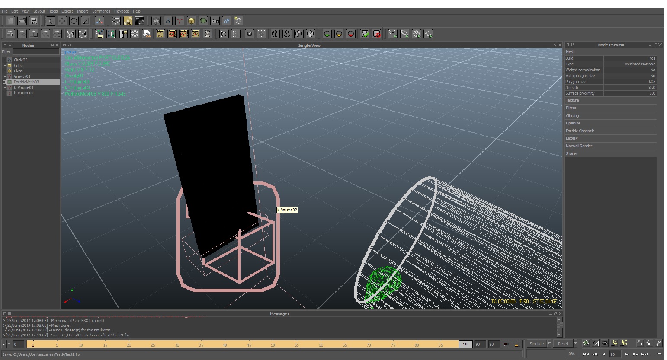The width and height of the screenshot is (667, 360).
Task: Open the Commands menu
Action: coord(101,11)
